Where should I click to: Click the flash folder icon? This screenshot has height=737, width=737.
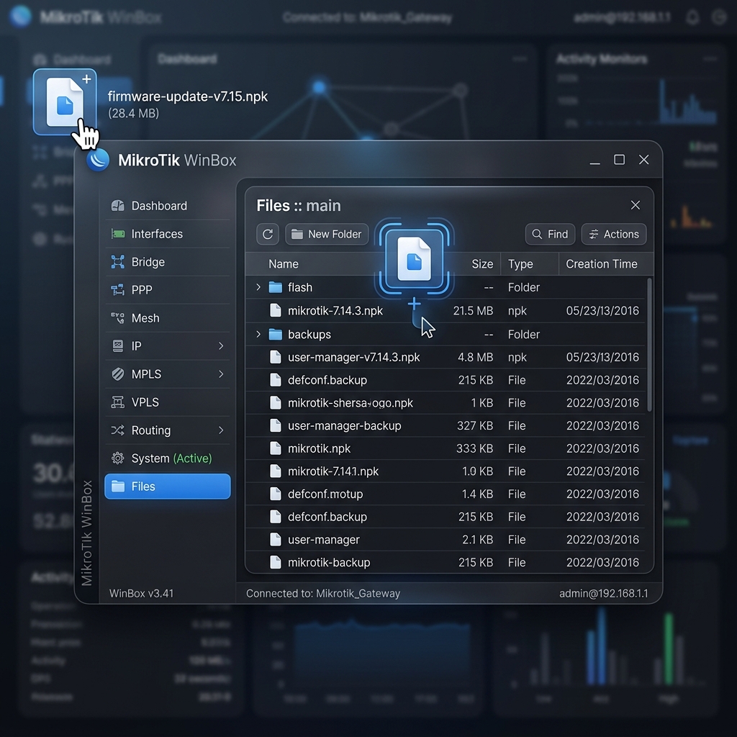click(x=276, y=287)
